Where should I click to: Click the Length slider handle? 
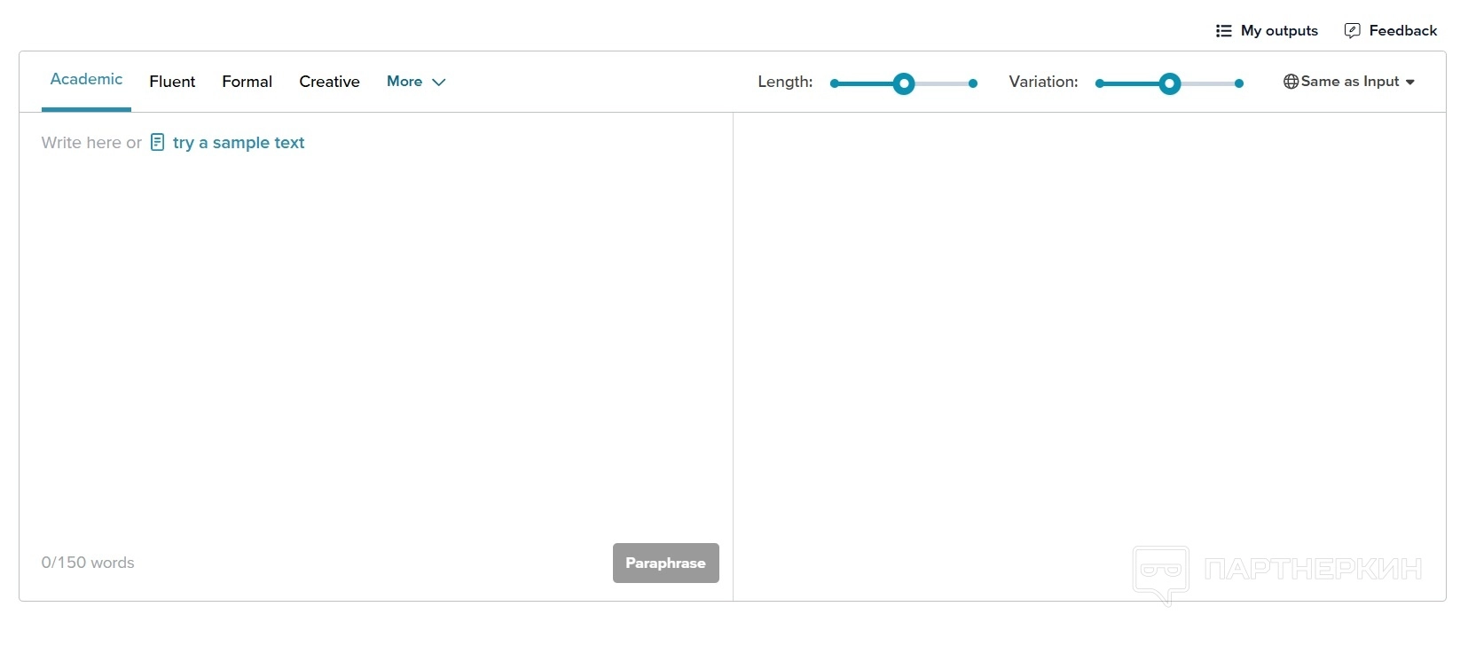[904, 83]
